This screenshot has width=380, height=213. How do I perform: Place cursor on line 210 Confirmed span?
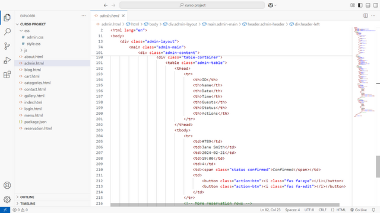[x=283, y=170]
